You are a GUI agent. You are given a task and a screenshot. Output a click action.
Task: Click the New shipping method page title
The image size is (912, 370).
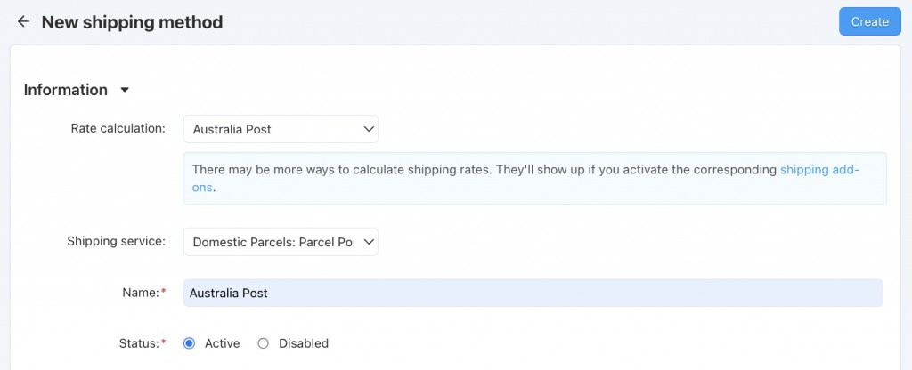click(132, 22)
